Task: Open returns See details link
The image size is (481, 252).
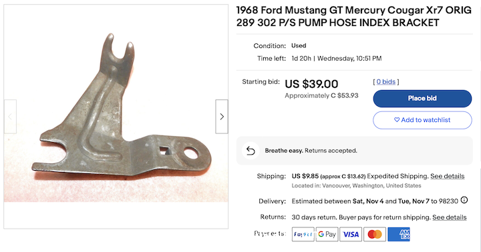Action: click(450, 217)
